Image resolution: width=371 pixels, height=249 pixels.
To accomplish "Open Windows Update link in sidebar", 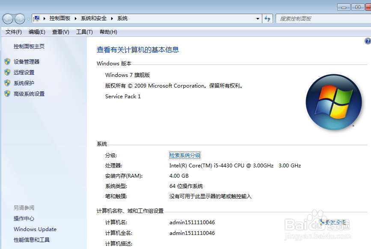I will [x=35, y=229].
